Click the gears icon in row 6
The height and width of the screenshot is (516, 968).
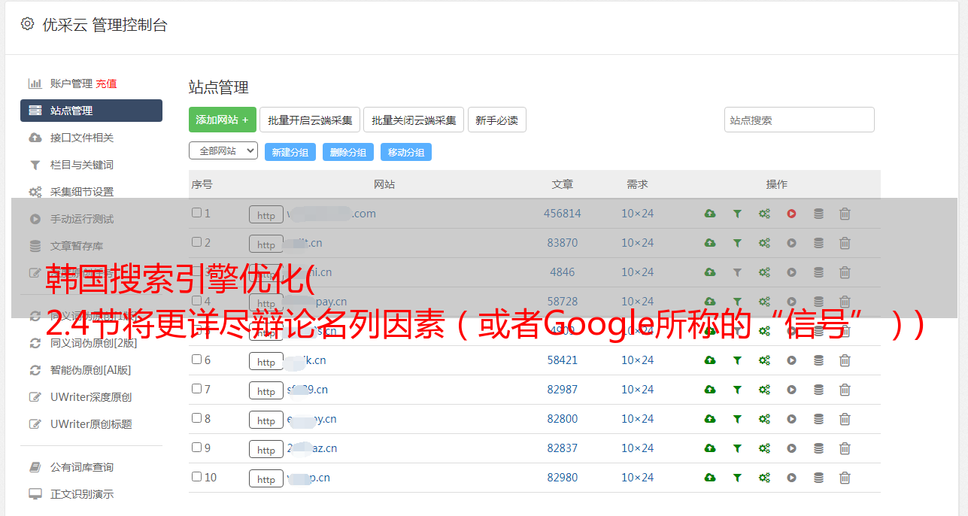tap(764, 360)
